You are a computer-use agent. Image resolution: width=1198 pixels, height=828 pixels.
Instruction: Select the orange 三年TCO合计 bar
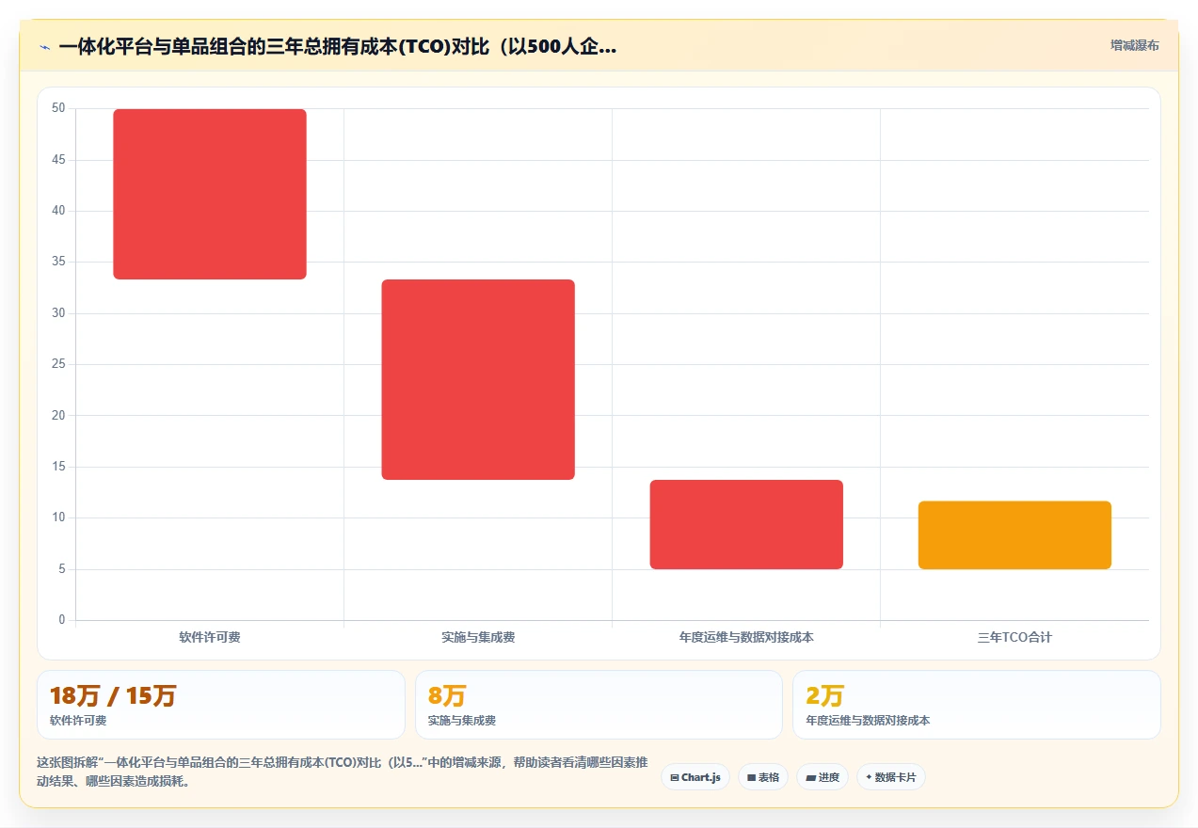point(1014,534)
